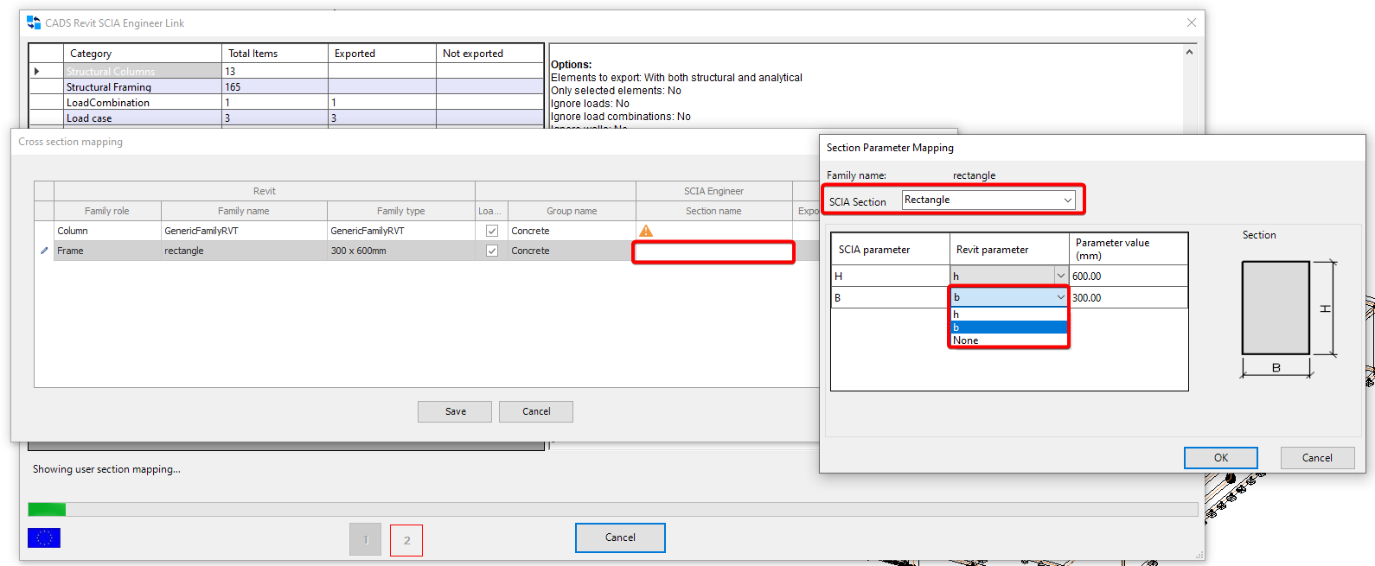Toggle load checkbox for GenericFamilyRVT column
The height and width of the screenshot is (566, 1375).
click(492, 231)
